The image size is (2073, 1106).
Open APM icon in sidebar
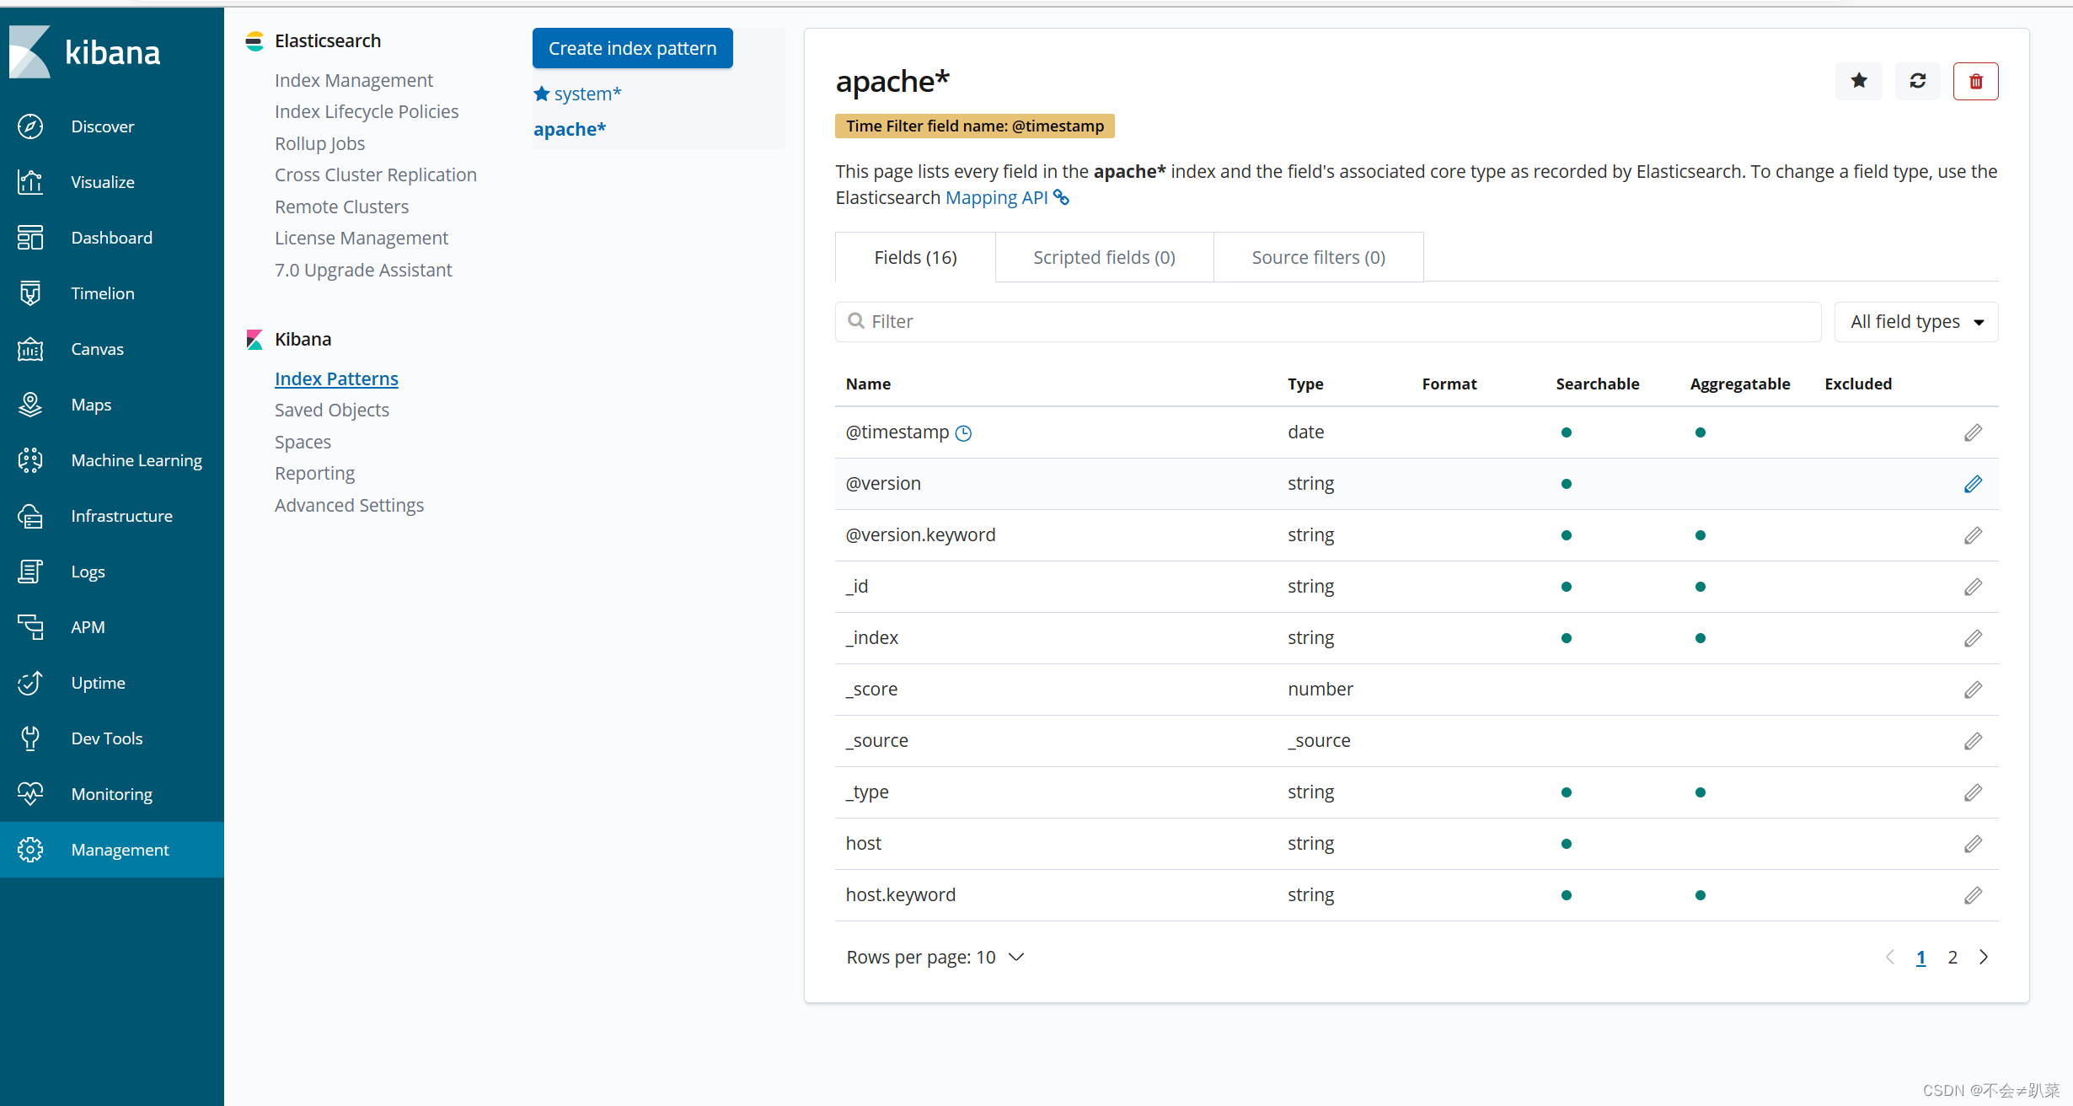point(30,627)
